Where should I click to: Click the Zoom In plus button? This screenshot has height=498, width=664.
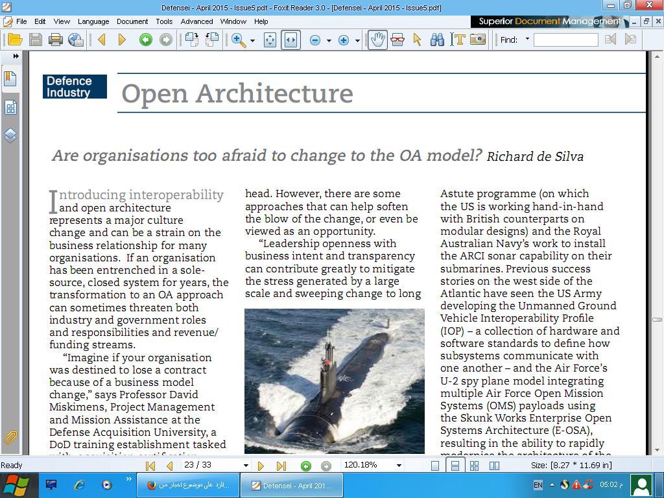point(344,40)
